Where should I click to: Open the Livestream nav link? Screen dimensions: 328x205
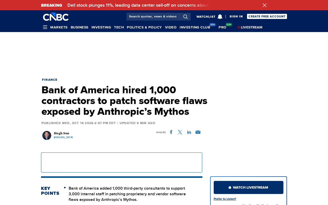pos(250,27)
